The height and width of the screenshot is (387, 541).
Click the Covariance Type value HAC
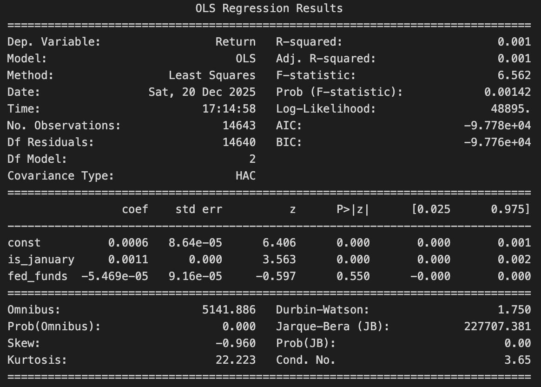pos(245,176)
